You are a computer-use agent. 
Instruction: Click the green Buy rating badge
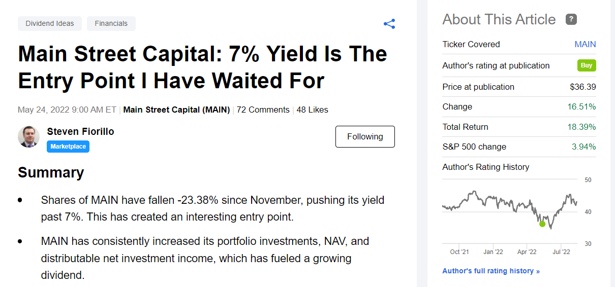pyautogui.click(x=587, y=65)
